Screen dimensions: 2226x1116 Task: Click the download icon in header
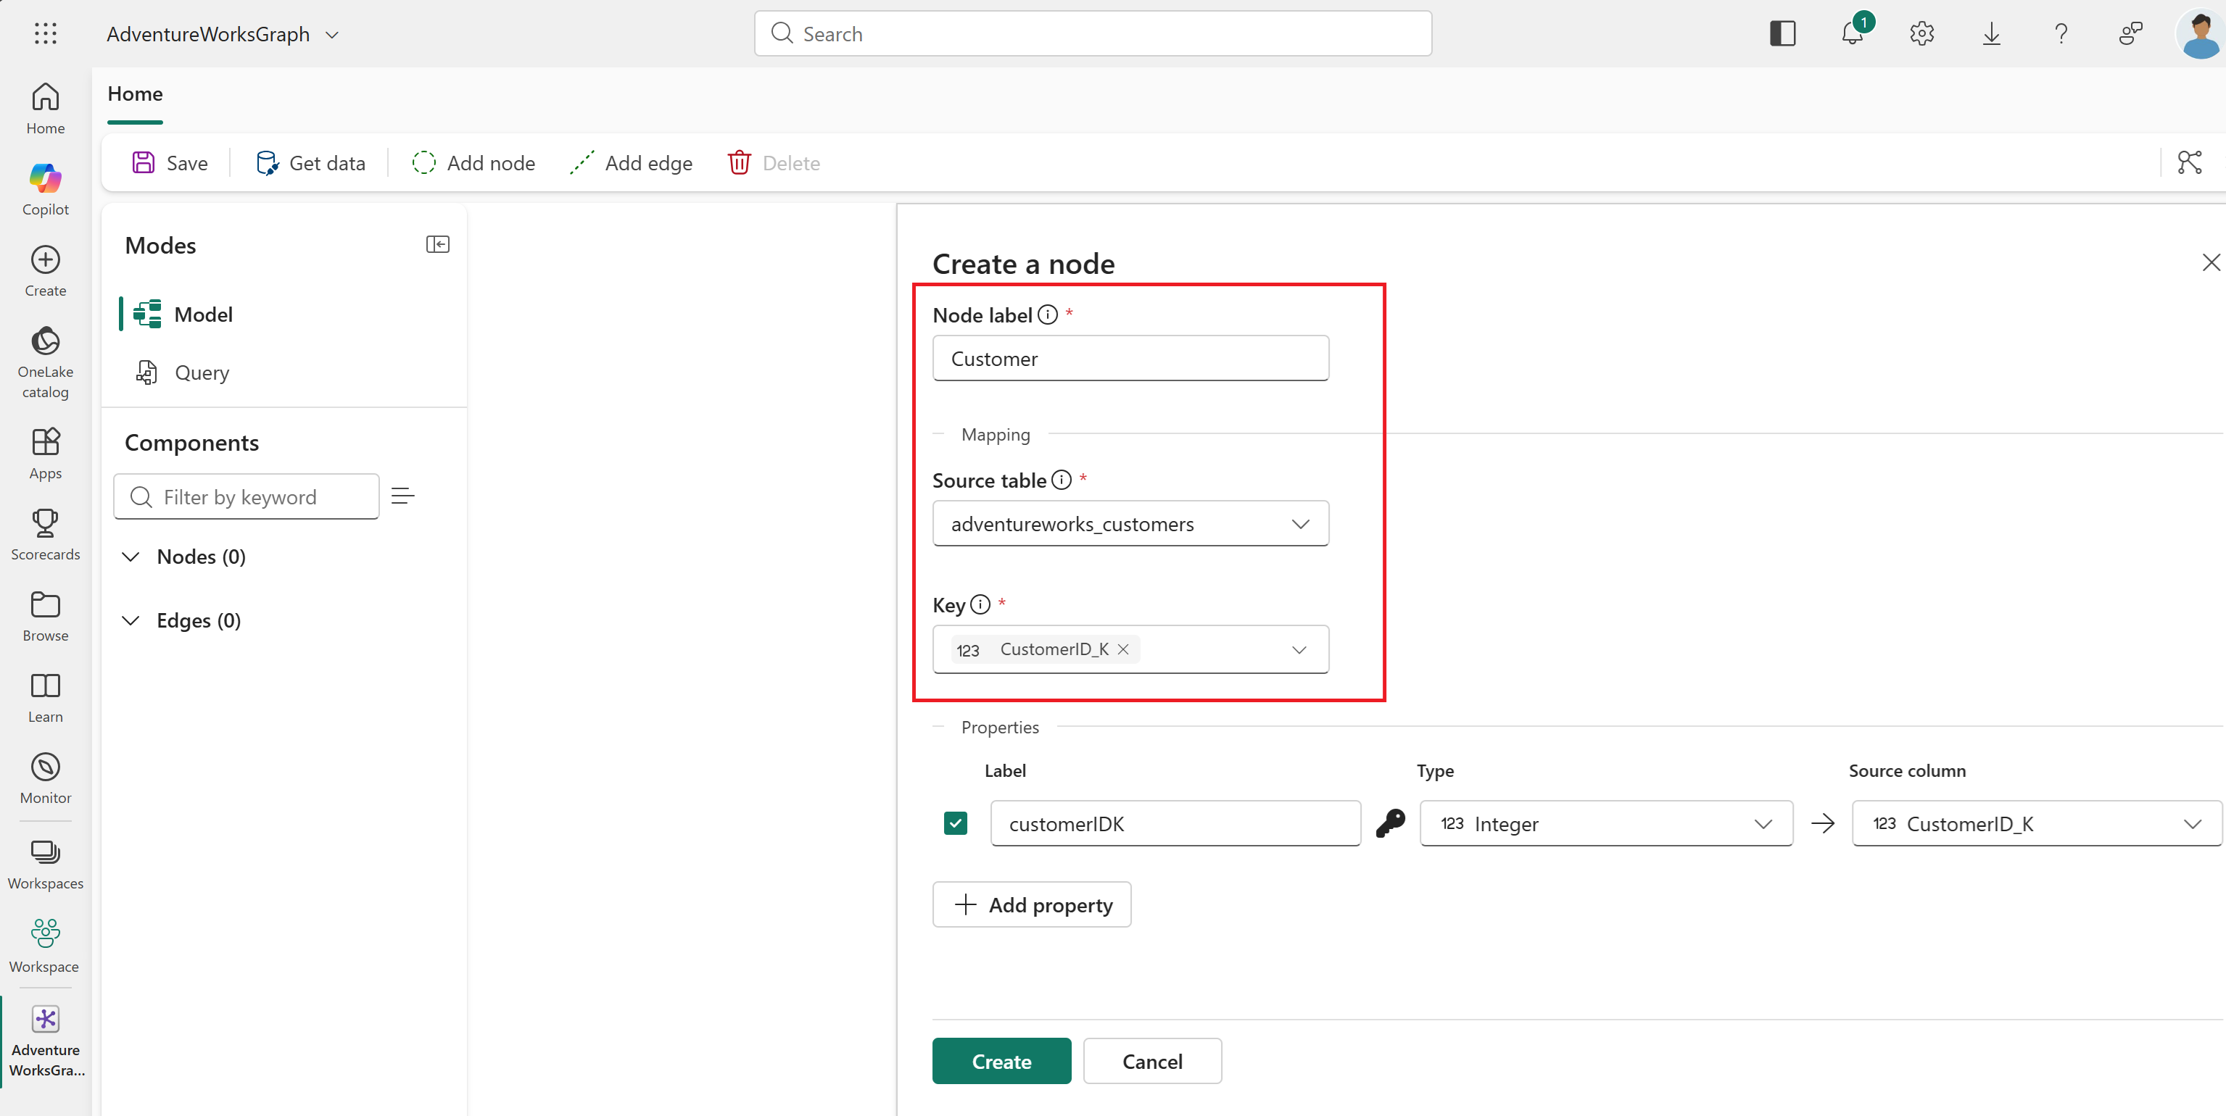[x=1991, y=33]
